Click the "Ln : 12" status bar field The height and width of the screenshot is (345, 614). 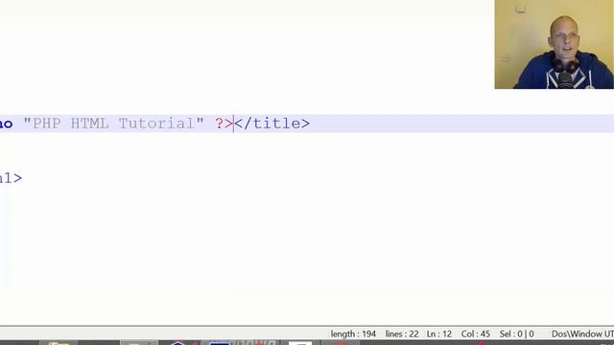click(439, 334)
